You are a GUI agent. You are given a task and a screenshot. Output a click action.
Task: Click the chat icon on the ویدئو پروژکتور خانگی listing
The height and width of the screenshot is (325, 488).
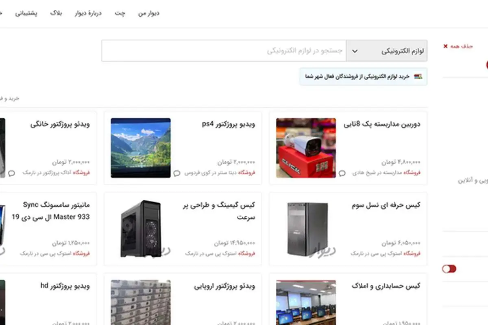tap(11, 173)
